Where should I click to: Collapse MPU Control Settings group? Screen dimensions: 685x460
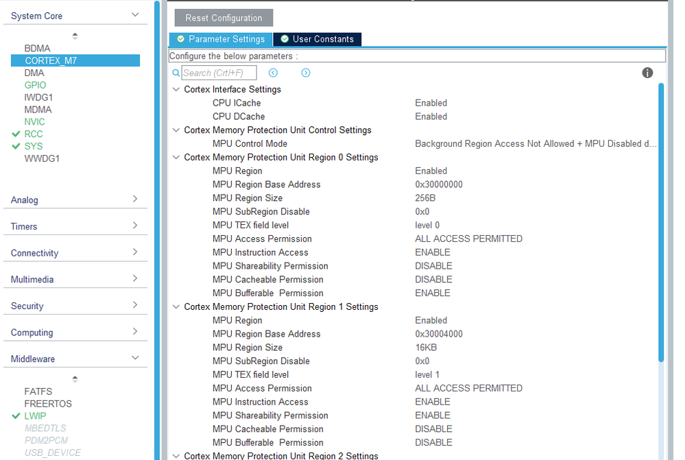coord(176,130)
